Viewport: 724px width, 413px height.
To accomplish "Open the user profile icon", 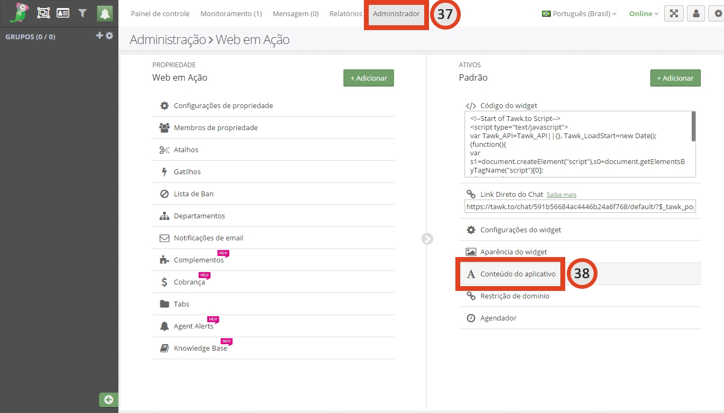I will click(x=696, y=14).
